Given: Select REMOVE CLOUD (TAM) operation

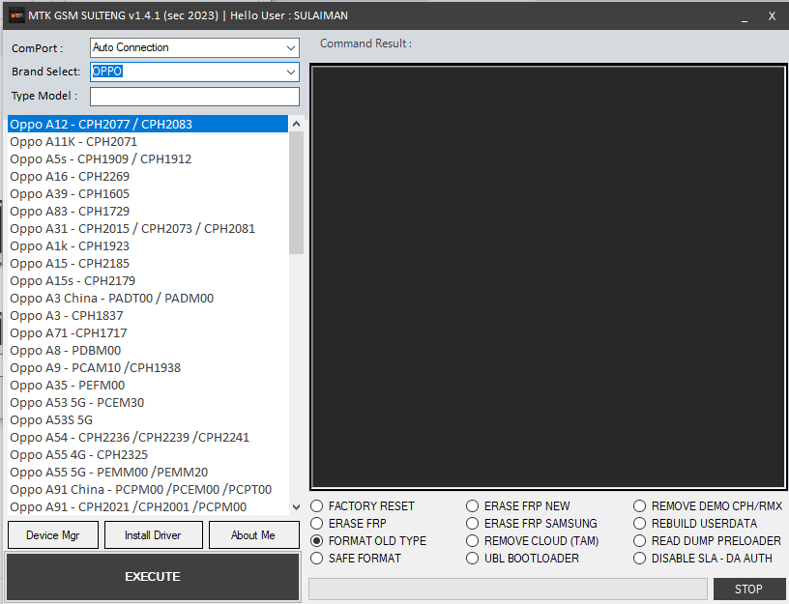Looking at the screenshot, I should tap(472, 540).
